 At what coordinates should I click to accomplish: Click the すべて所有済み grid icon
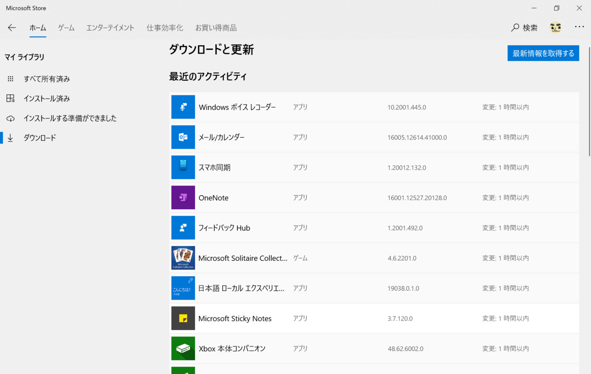[x=10, y=79]
